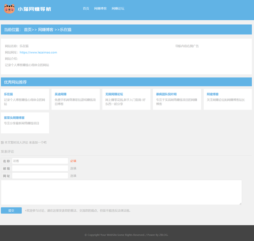254x241 pixels.
Task: Click the cat logo icon in the header
Action: pyautogui.click(x=9, y=9)
